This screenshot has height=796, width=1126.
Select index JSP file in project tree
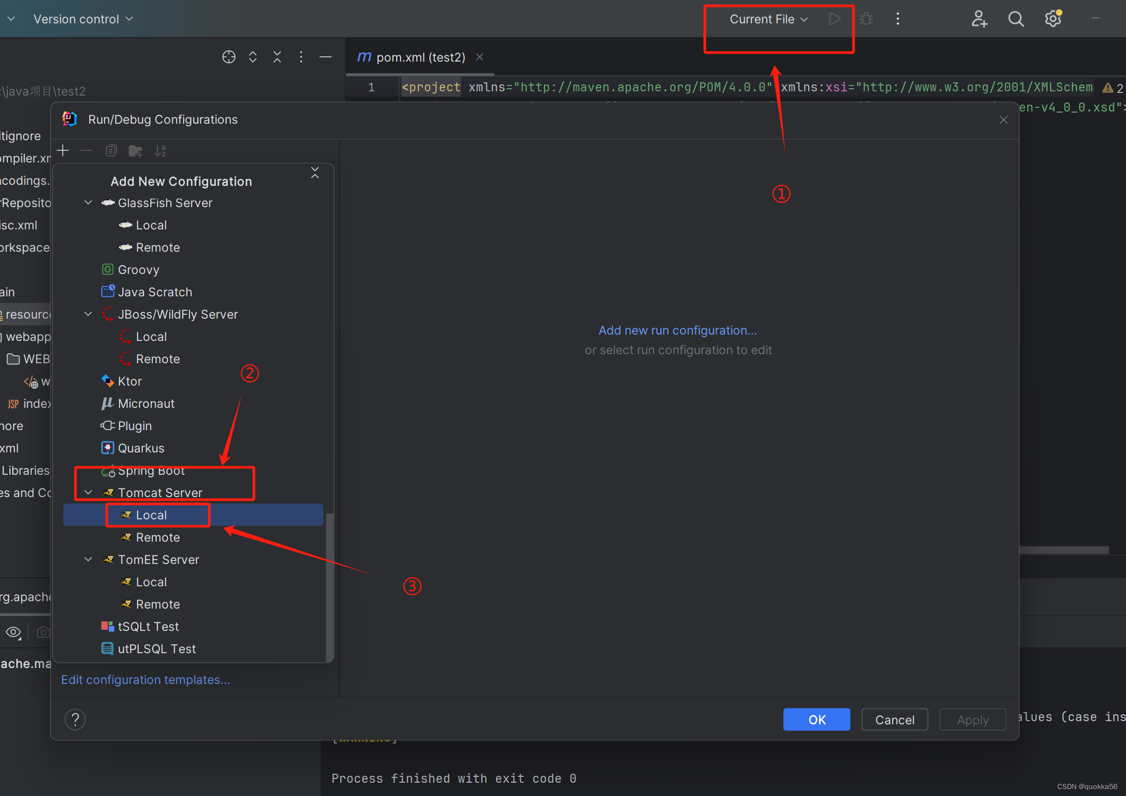[30, 404]
